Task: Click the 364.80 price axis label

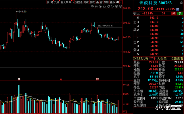Action: click(126, 8)
